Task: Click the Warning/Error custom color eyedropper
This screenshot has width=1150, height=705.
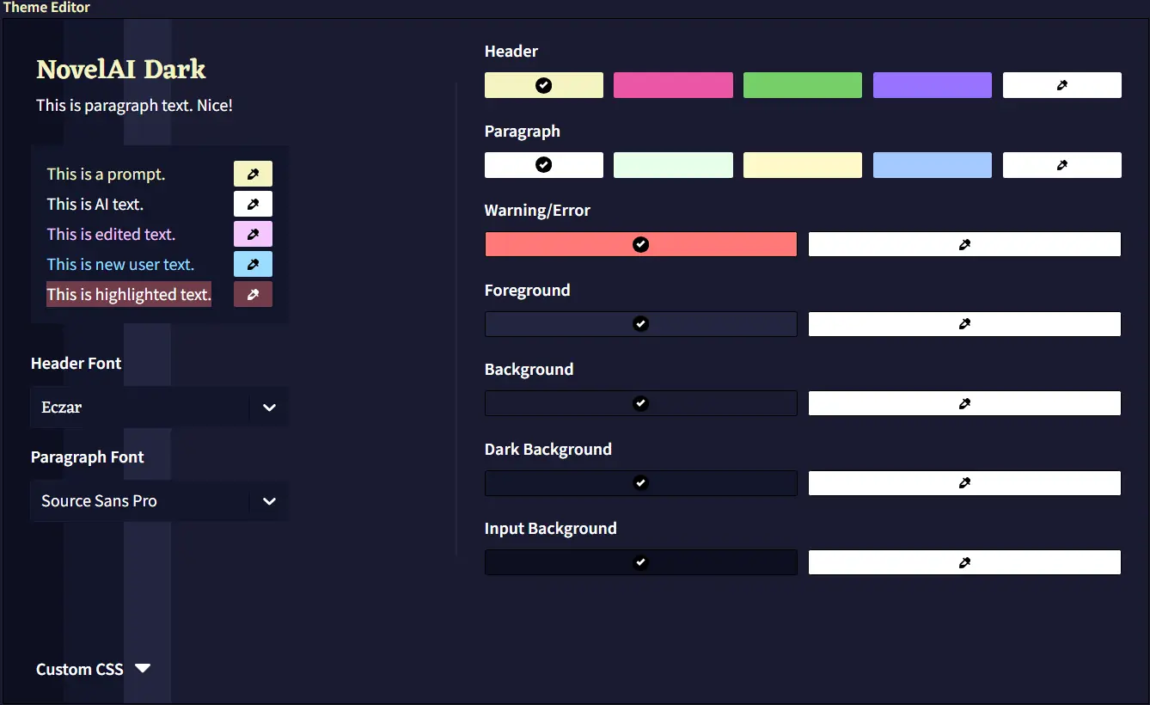Action: (x=964, y=244)
